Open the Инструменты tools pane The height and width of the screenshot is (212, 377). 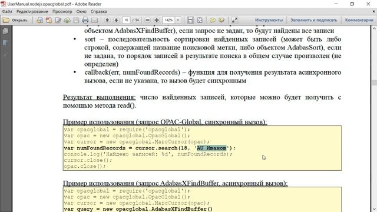(x=269, y=20)
